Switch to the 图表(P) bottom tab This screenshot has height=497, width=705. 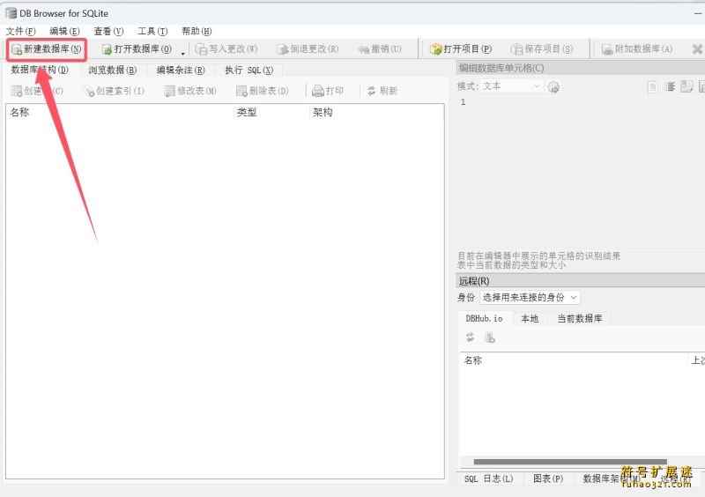548,478
